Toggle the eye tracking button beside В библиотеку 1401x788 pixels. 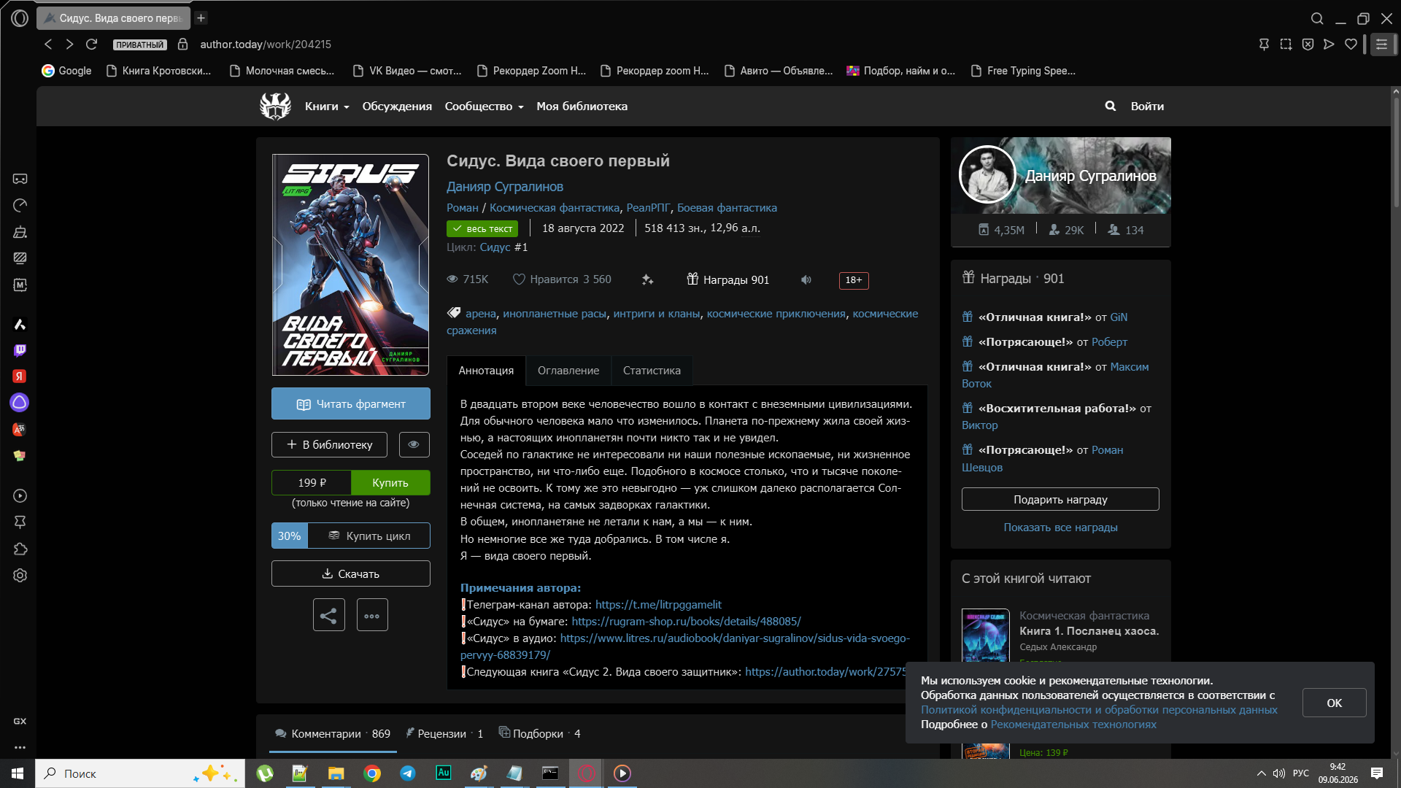pyautogui.click(x=414, y=444)
